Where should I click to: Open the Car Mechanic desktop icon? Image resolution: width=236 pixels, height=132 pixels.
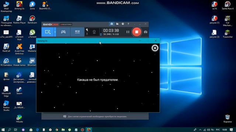[228, 21]
